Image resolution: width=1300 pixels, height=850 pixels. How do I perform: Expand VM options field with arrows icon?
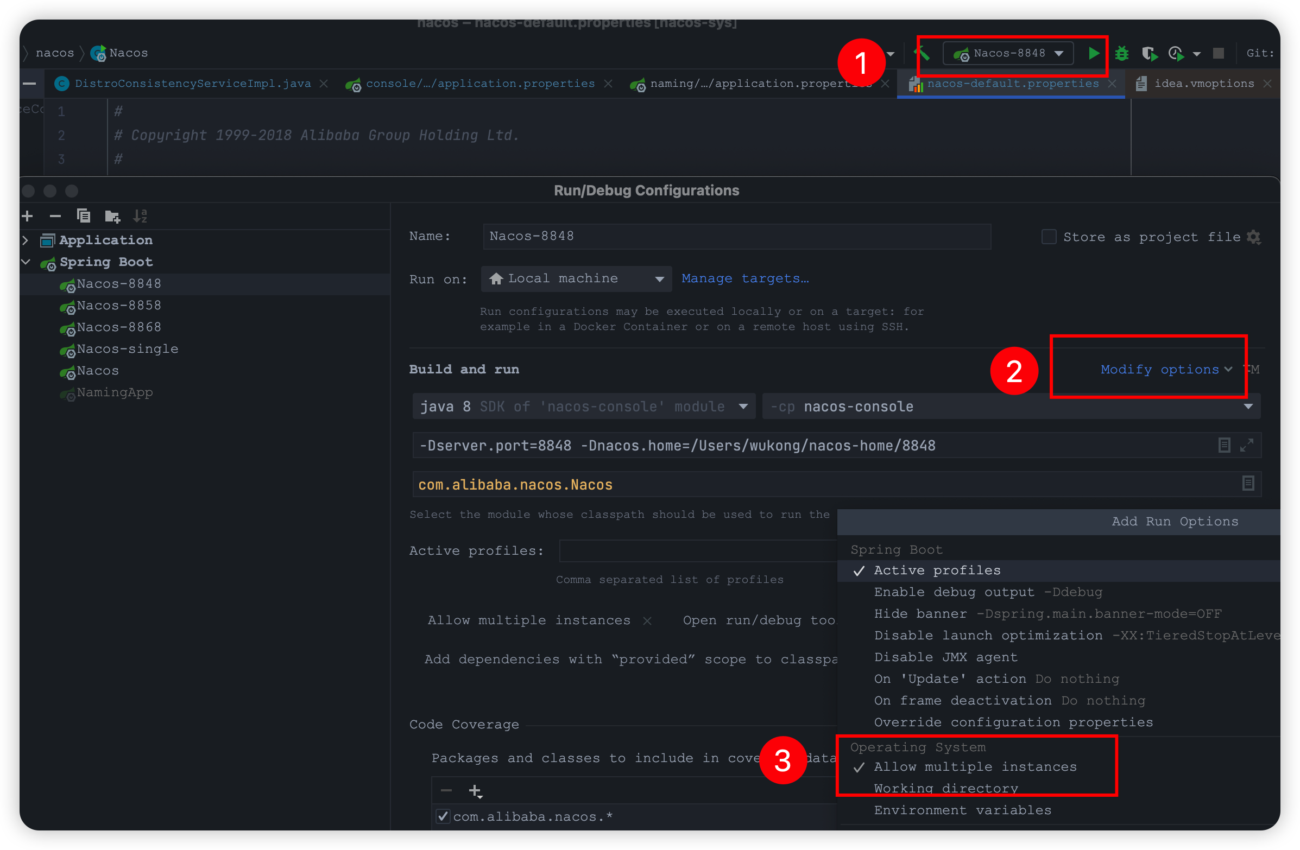[1246, 446]
